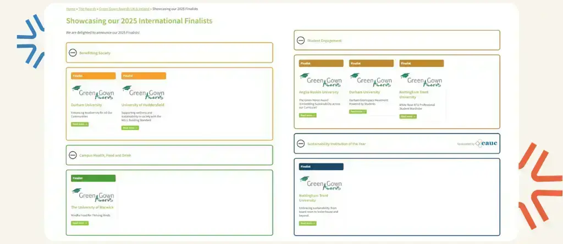
Task: Click 'We are delighted to announce our 2025 Finalists!'
Action: tap(103, 32)
